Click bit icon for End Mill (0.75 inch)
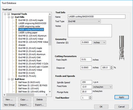The height and width of the screenshot is (110, 133). [16, 76]
